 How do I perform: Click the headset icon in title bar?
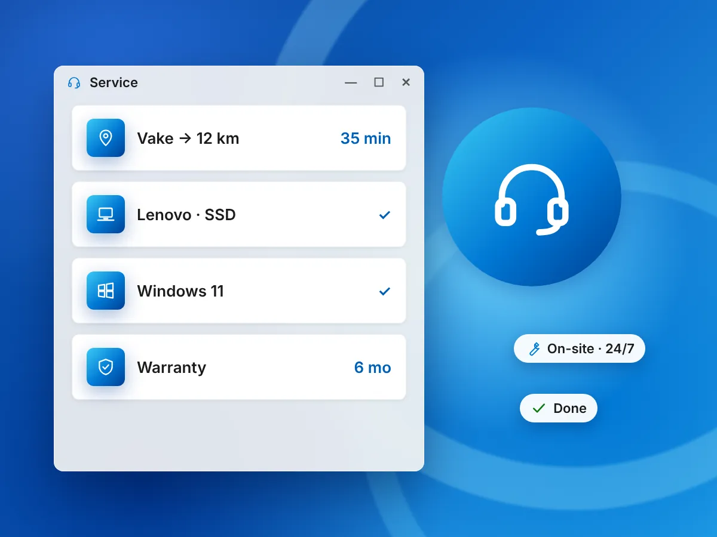(74, 83)
